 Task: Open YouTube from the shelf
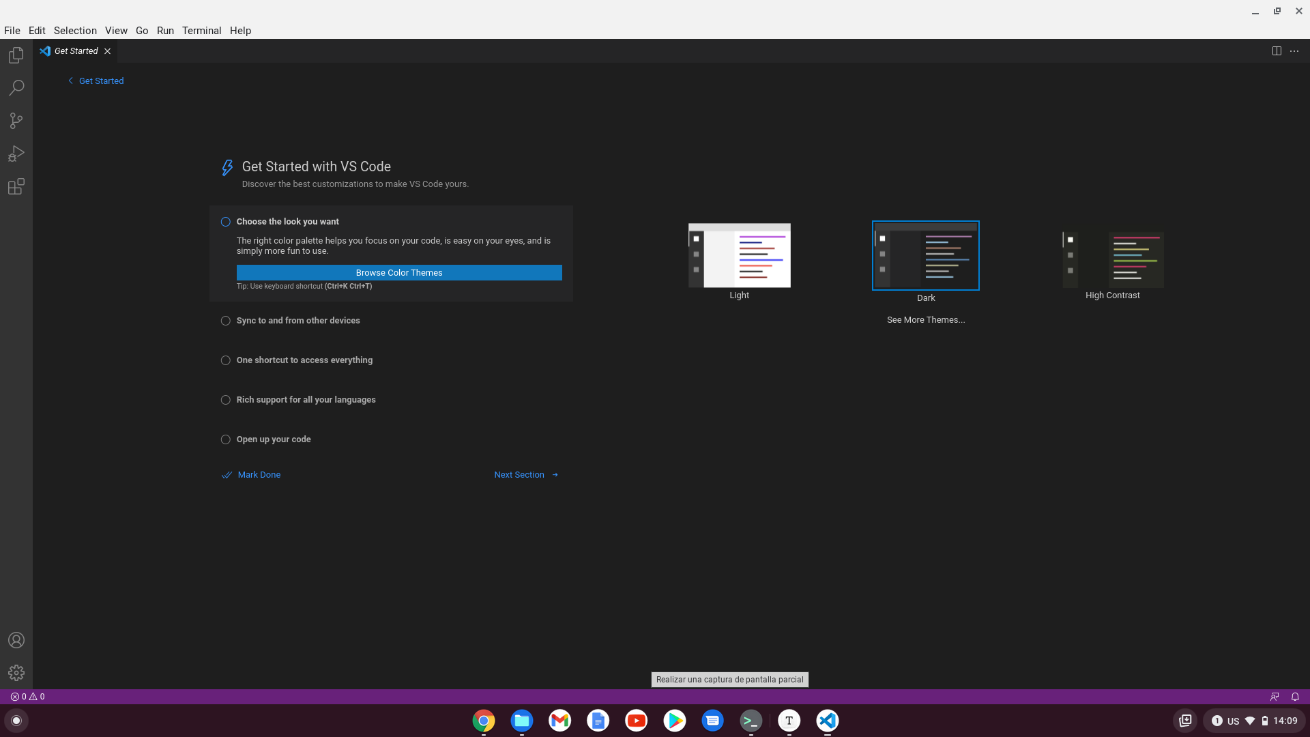[637, 721]
